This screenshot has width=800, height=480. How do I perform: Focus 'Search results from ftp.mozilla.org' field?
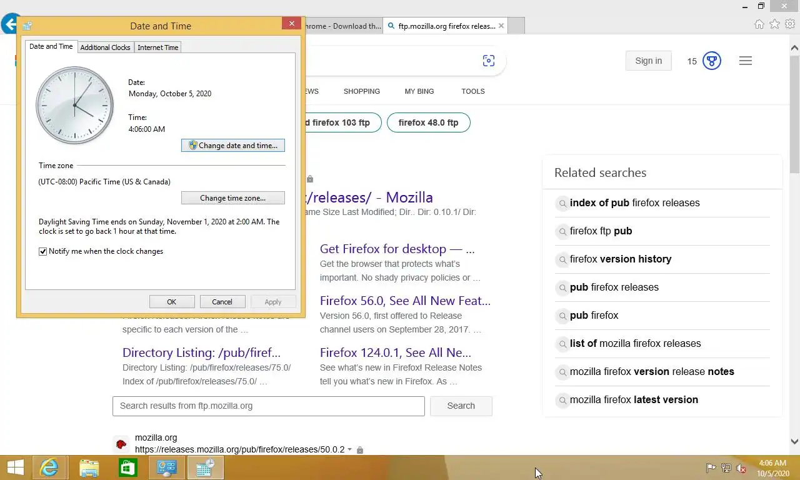point(269,406)
